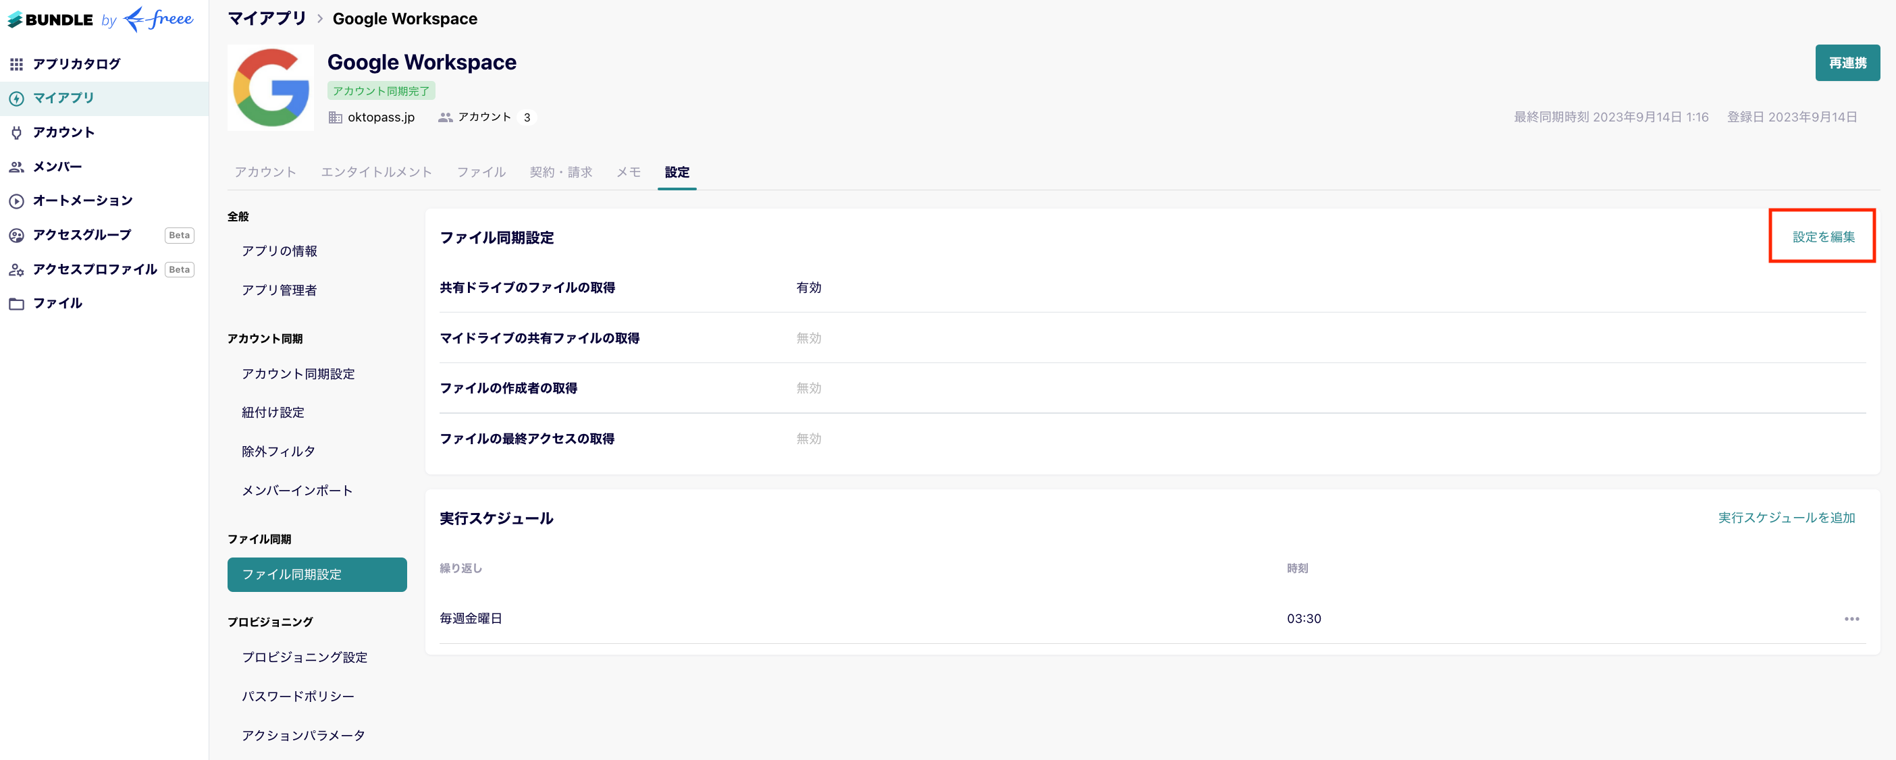Click the App Catalog grid icon
The image size is (1896, 760).
(16, 64)
